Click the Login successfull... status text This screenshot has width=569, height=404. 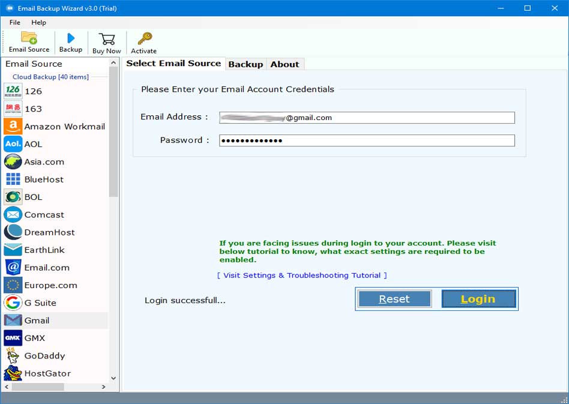click(185, 301)
